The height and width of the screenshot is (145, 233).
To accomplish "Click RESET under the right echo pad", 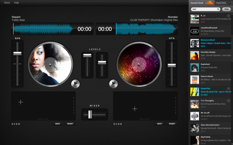I will click(x=172, y=123).
